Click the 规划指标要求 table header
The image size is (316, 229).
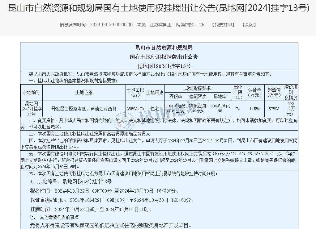point(198,88)
